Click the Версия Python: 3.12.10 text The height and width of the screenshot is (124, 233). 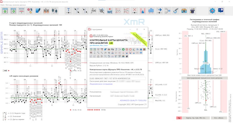click(x=99, y=65)
